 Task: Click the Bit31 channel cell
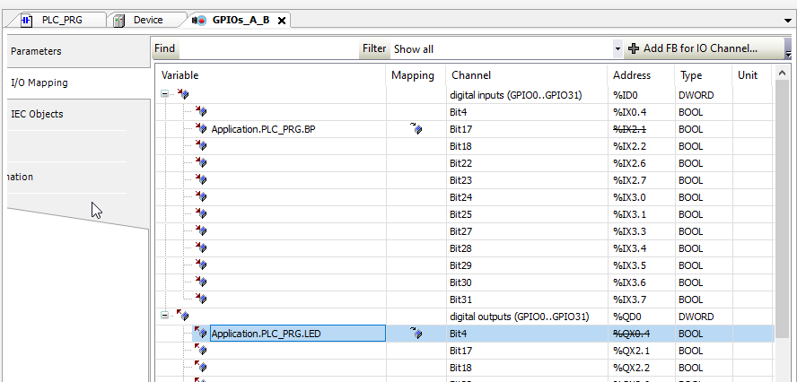[527, 300]
